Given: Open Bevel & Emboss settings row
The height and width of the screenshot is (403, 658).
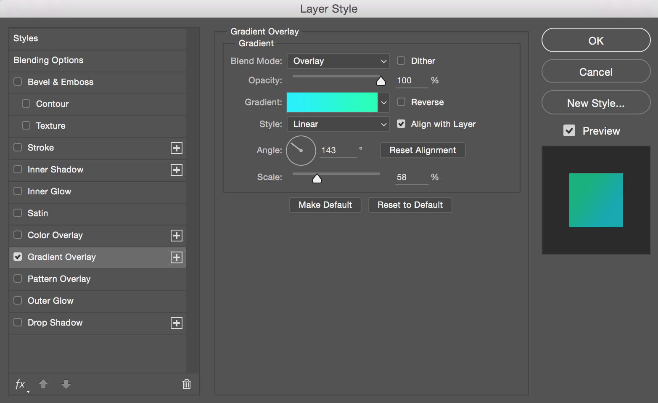Looking at the screenshot, I should pyautogui.click(x=98, y=82).
